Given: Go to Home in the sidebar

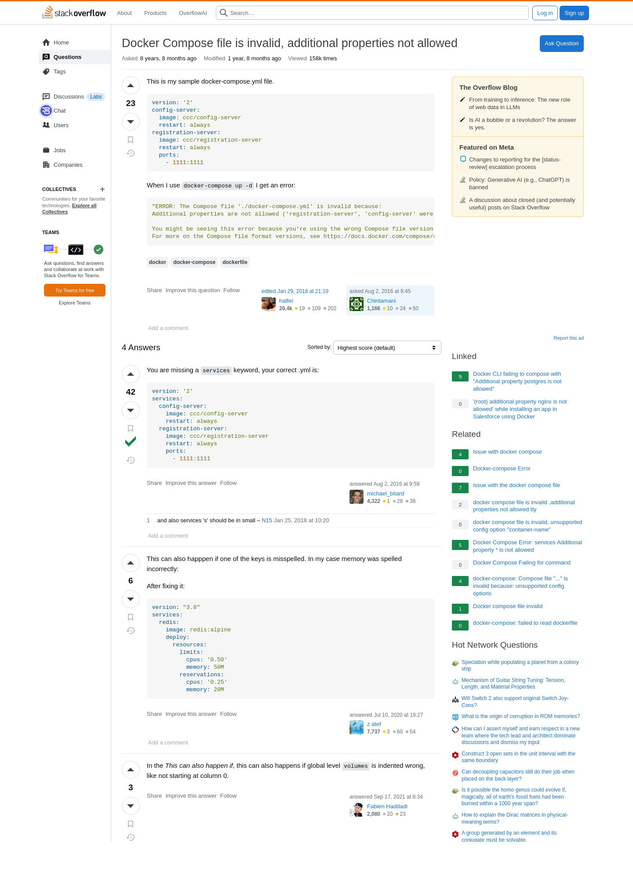Looking at the screenshot, I should pos(75,43).
